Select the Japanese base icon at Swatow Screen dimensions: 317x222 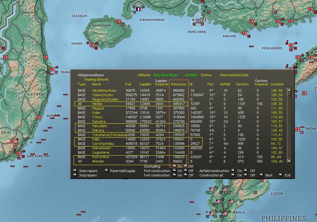coord(245,33)
